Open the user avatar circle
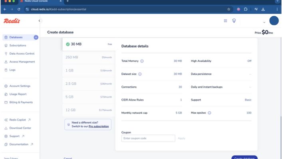Screen dimensions: 282x159 (274, 21)
